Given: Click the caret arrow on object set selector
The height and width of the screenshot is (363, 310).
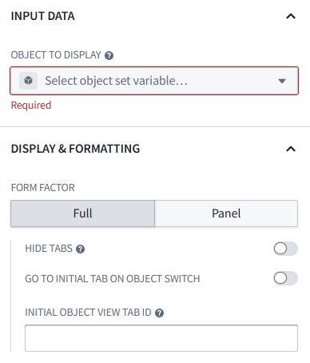Looking at the screenshot, I should click(282, 81).
